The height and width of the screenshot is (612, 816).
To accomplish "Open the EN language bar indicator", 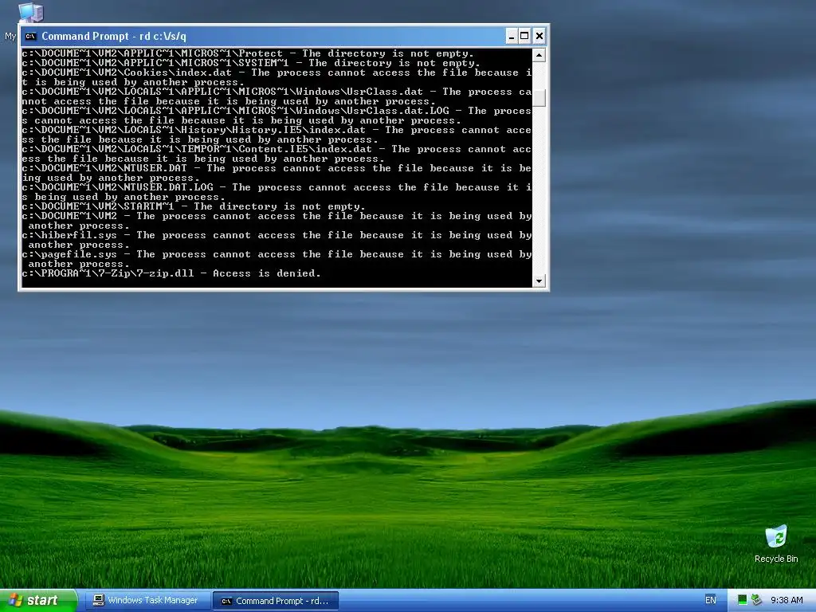I will pyautogui.click(x=710, y=600).
